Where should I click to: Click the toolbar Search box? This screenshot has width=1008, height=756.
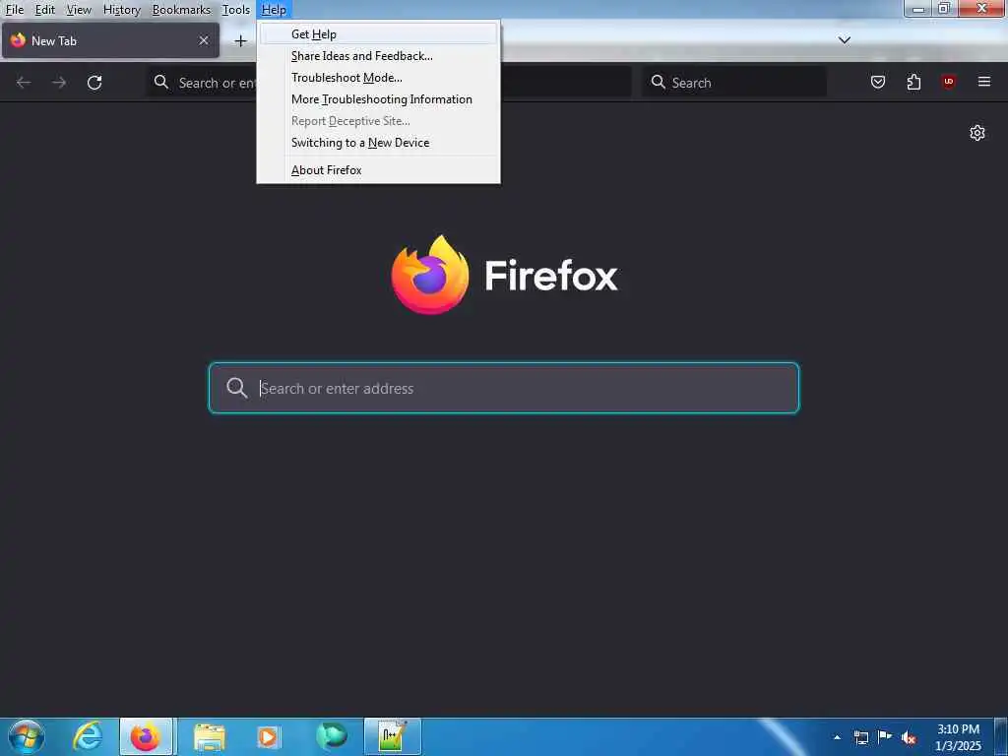(x=734, y=83)
